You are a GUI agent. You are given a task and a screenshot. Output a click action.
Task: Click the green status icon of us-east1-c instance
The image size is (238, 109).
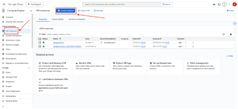(44, 43)
